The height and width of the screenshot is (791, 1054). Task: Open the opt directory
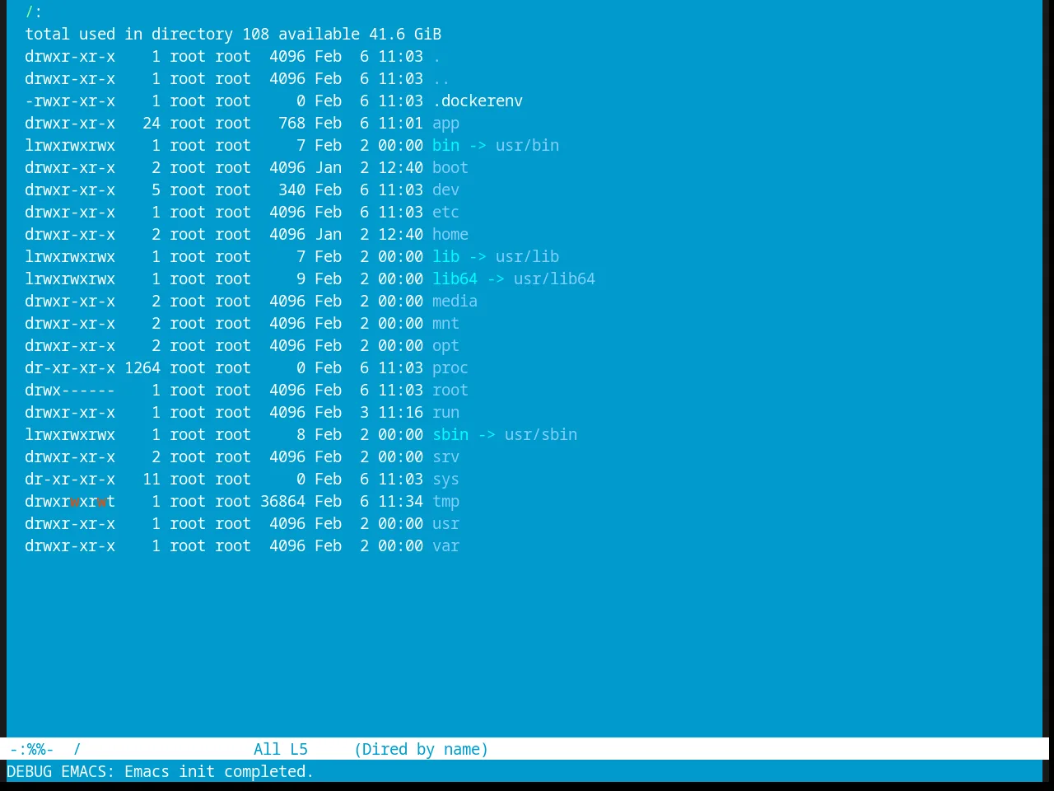(445, 346)
